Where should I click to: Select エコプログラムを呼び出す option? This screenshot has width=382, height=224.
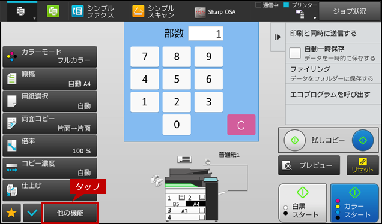pyautogui.click(x=333, y=94)
